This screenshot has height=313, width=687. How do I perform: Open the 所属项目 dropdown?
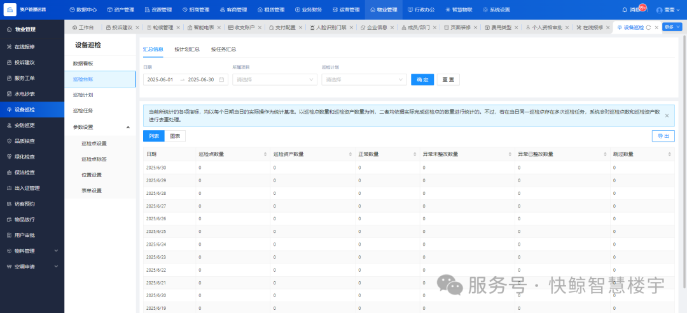tap(275, 79)
